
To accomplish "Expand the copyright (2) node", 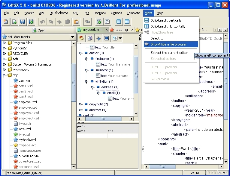I will click(80, 104).
